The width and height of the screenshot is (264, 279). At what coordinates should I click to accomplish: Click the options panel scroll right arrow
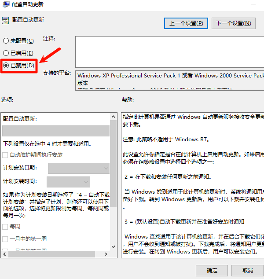106,254
